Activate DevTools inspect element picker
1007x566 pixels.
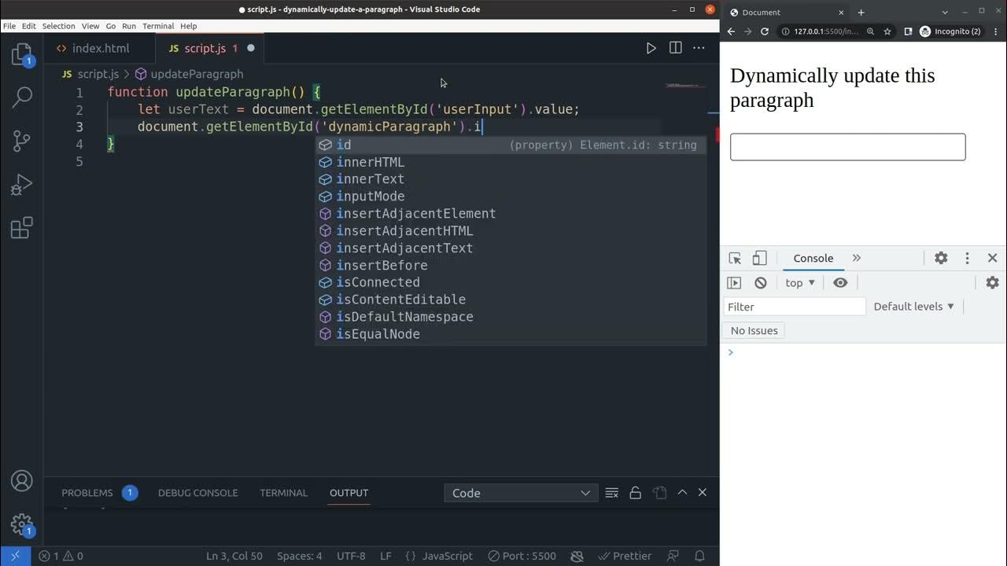coord(735,258)
